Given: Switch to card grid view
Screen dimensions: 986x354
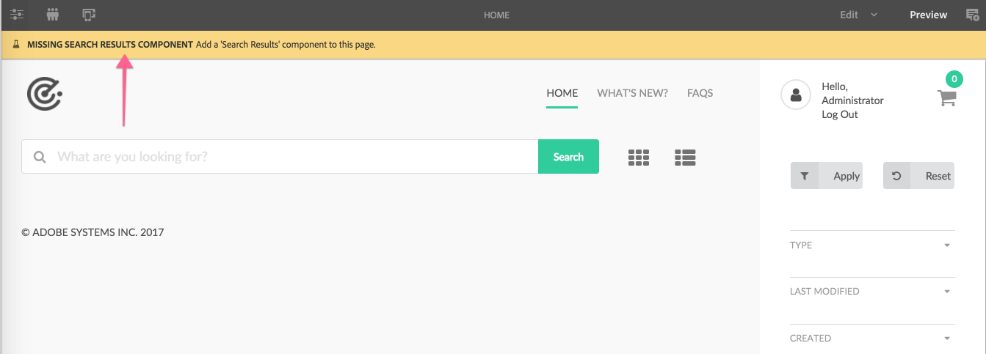Looking at the screenshot, I should (x=639, y=157).
